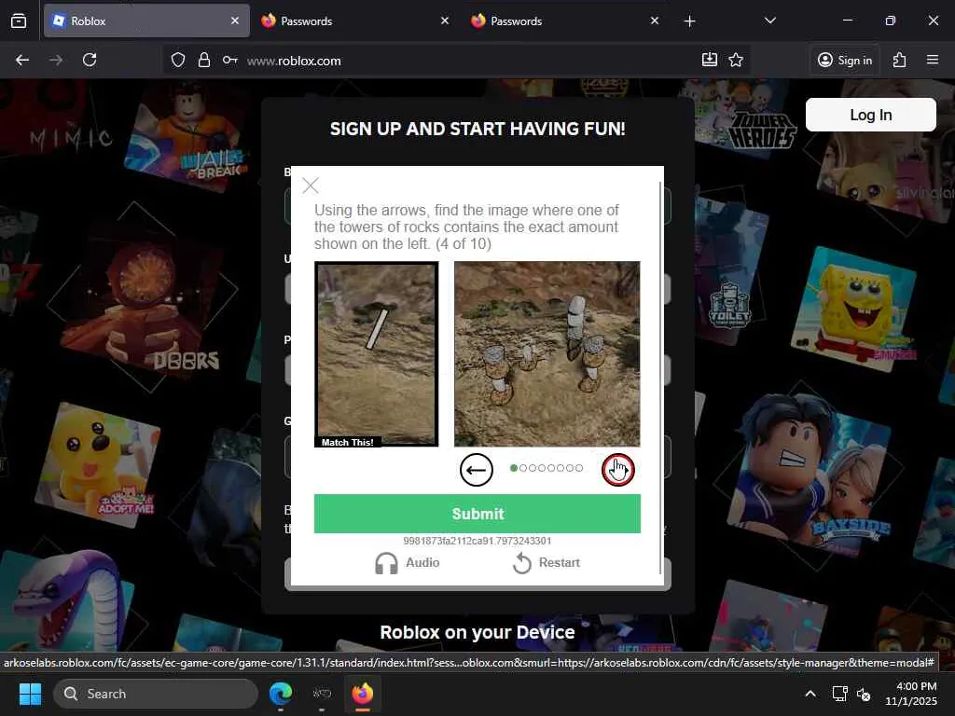Close the captcha challenge with X
Image resolution: width=955 pixels, height=716 pixels.
(x=311, y=186)
